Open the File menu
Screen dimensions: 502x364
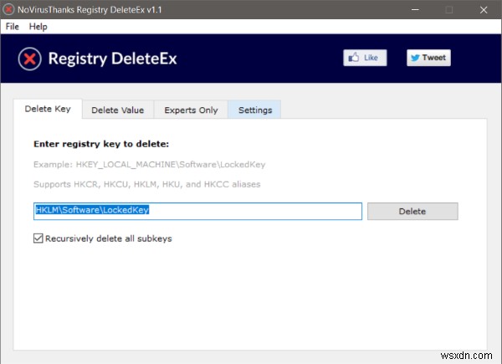point(13,27)
